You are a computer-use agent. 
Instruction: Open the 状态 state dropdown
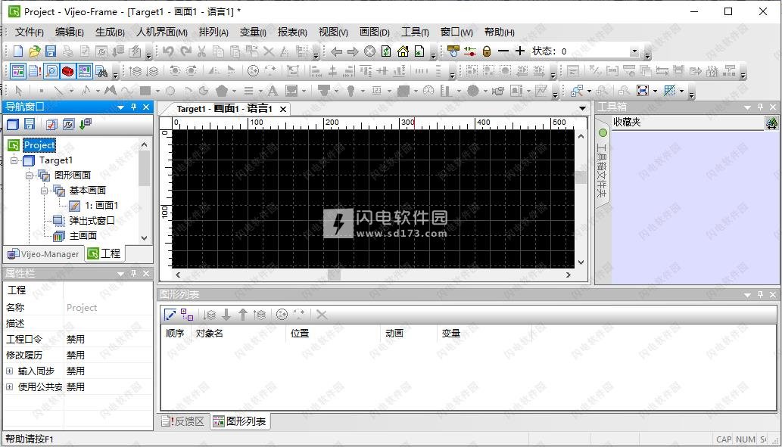coord(634,51)
